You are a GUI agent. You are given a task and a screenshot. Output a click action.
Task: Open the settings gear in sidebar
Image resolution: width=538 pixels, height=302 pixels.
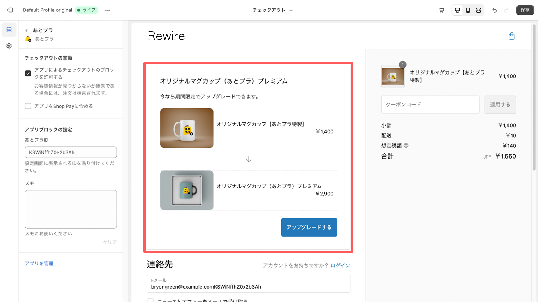9,46
